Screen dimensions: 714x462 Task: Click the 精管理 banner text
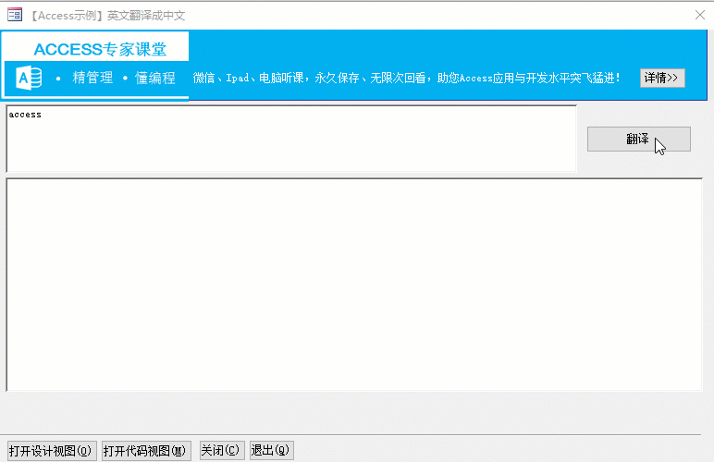click(x=92, y=78)
